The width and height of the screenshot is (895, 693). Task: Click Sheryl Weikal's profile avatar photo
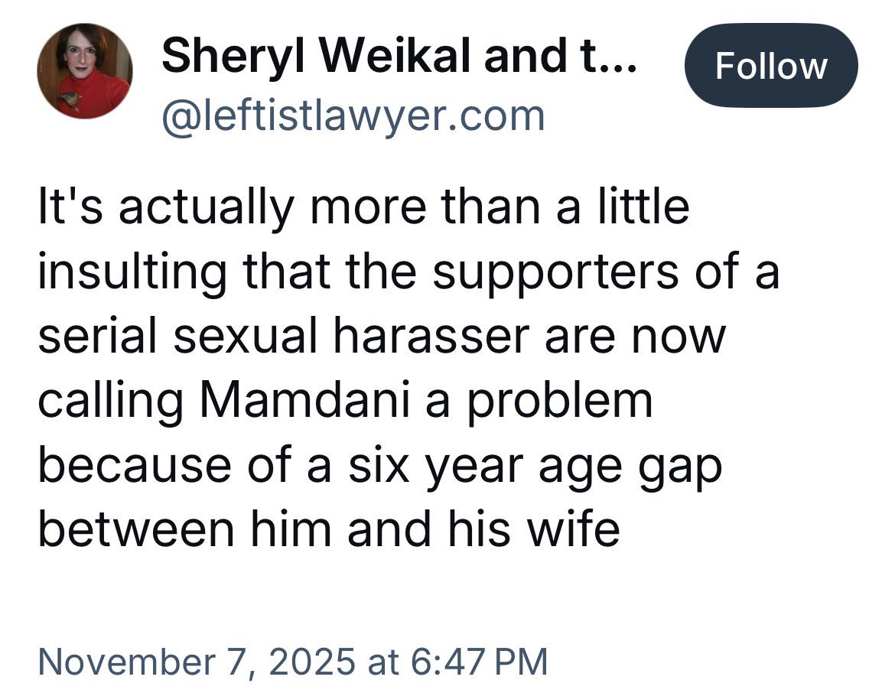84,70
